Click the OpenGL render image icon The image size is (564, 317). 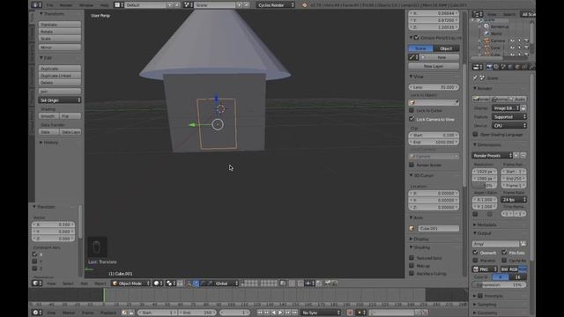coord(328,284)
